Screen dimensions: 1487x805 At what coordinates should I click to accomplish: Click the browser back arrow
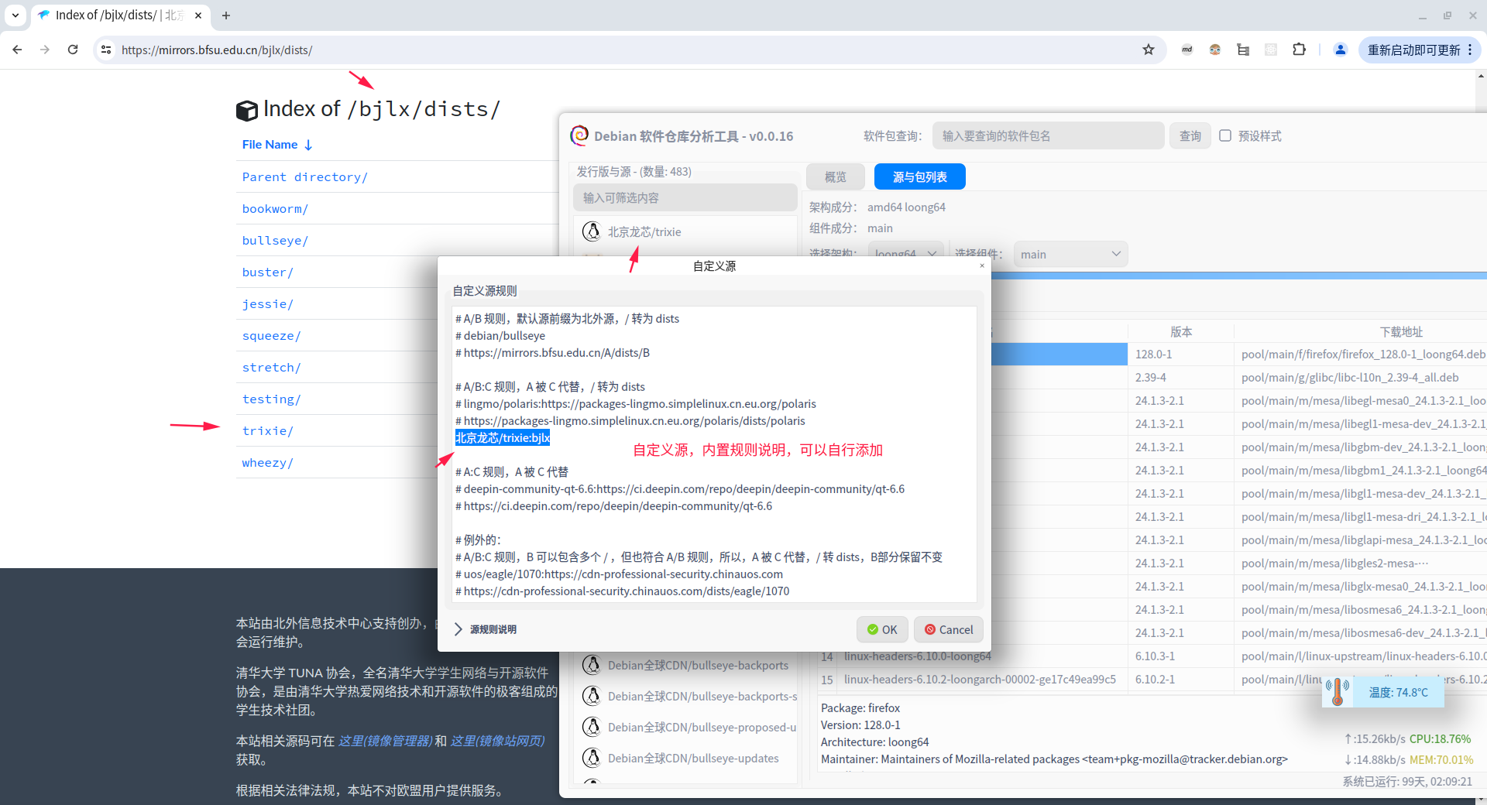17,50
